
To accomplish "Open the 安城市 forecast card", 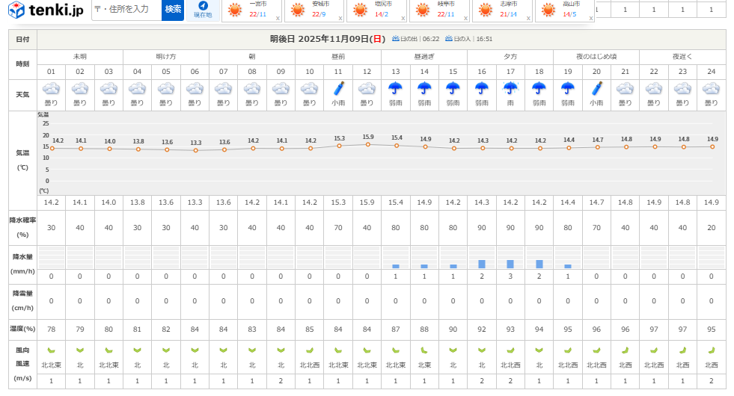I will pos(314,10).
